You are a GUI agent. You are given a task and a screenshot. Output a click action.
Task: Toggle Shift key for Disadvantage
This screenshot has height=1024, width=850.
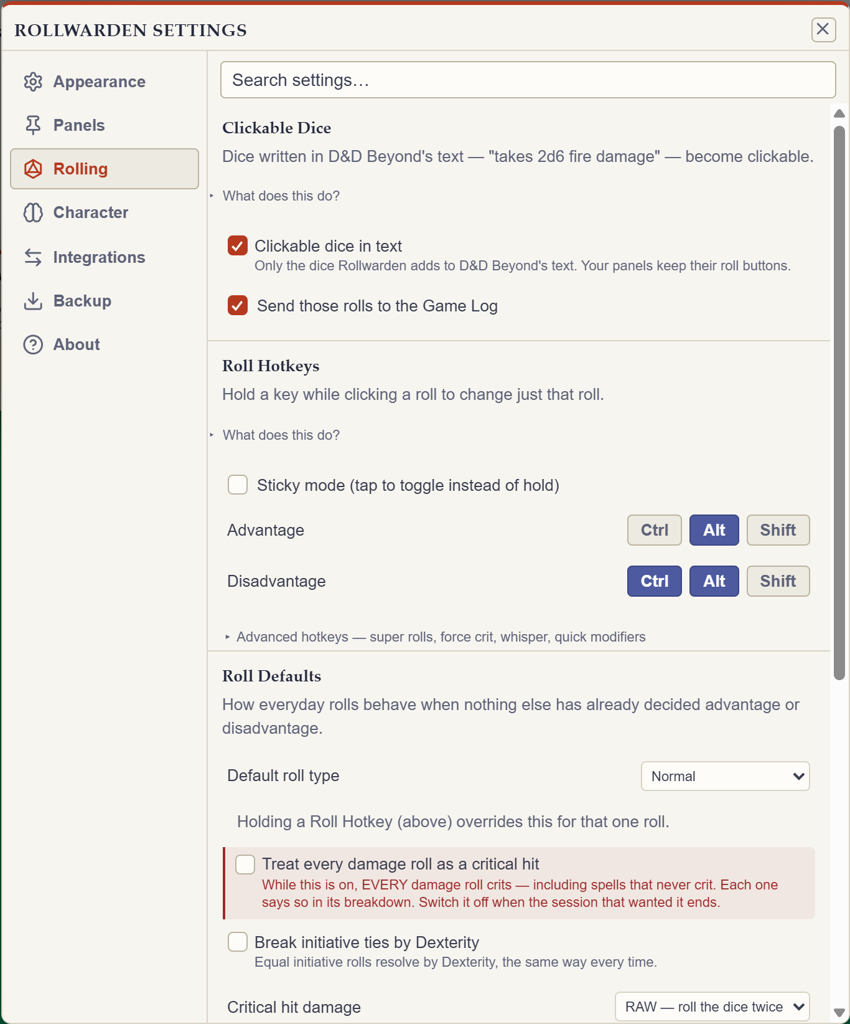pos(778,581)
